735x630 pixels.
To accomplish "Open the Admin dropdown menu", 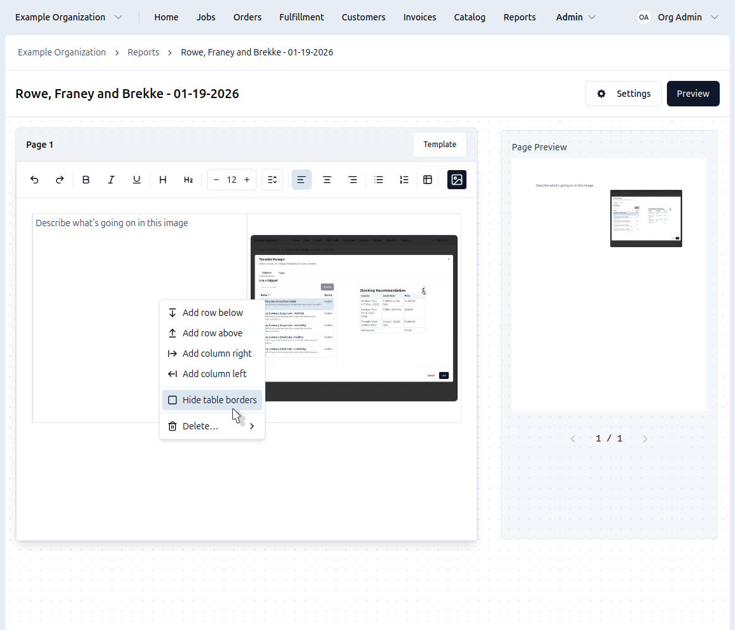I will coord(575,17).
